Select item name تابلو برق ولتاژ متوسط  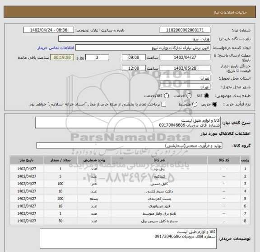[x=159, y=214]
